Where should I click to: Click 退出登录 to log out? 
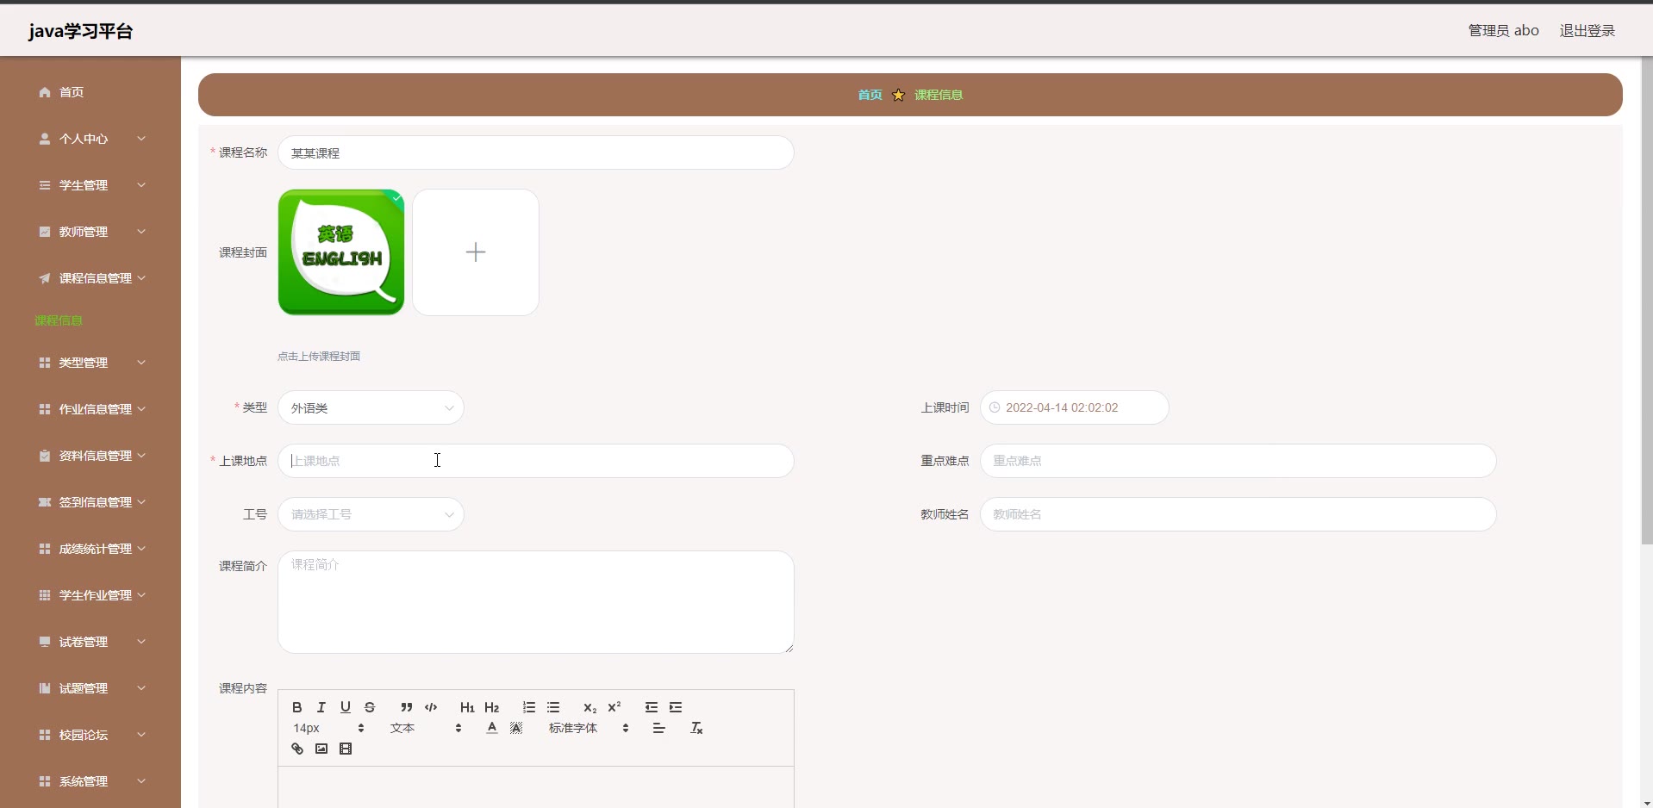tap(1587, 30)
